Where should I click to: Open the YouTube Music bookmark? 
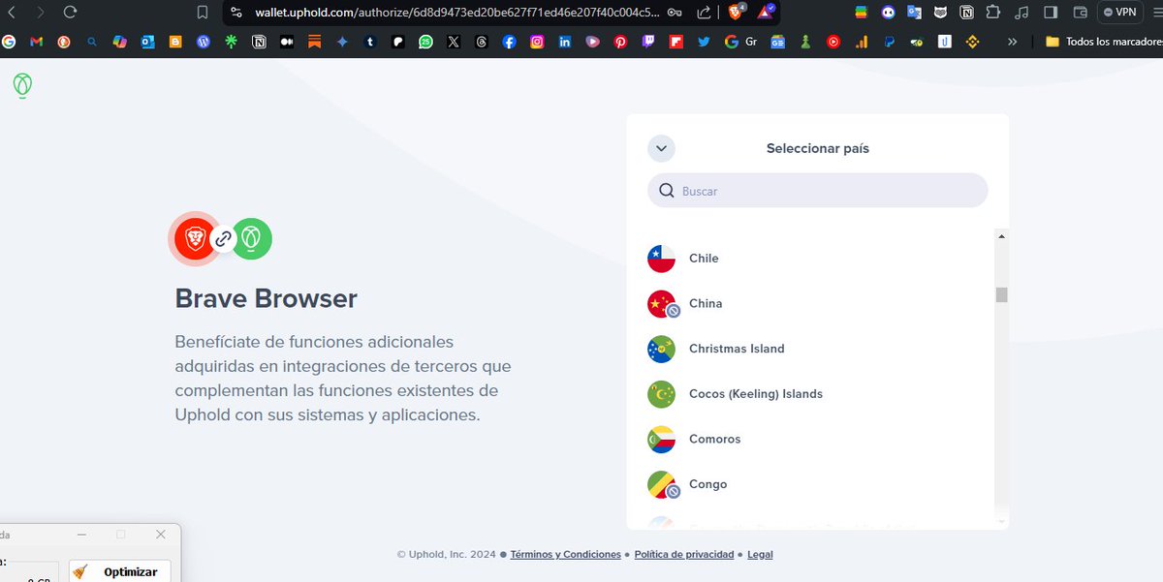click(x=833, y=43)
